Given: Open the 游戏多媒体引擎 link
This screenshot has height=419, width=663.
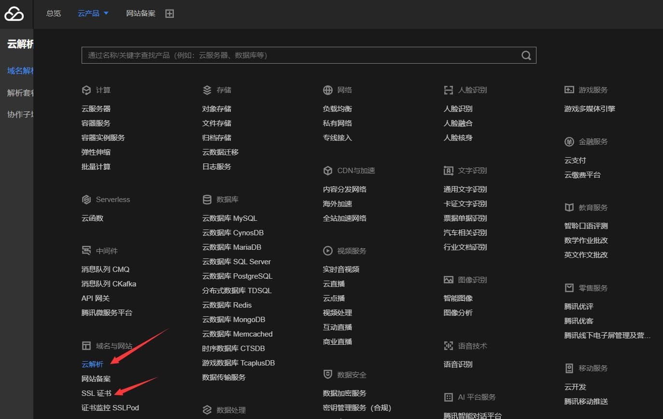Looking at the screenshot, I should pos(590,109).
